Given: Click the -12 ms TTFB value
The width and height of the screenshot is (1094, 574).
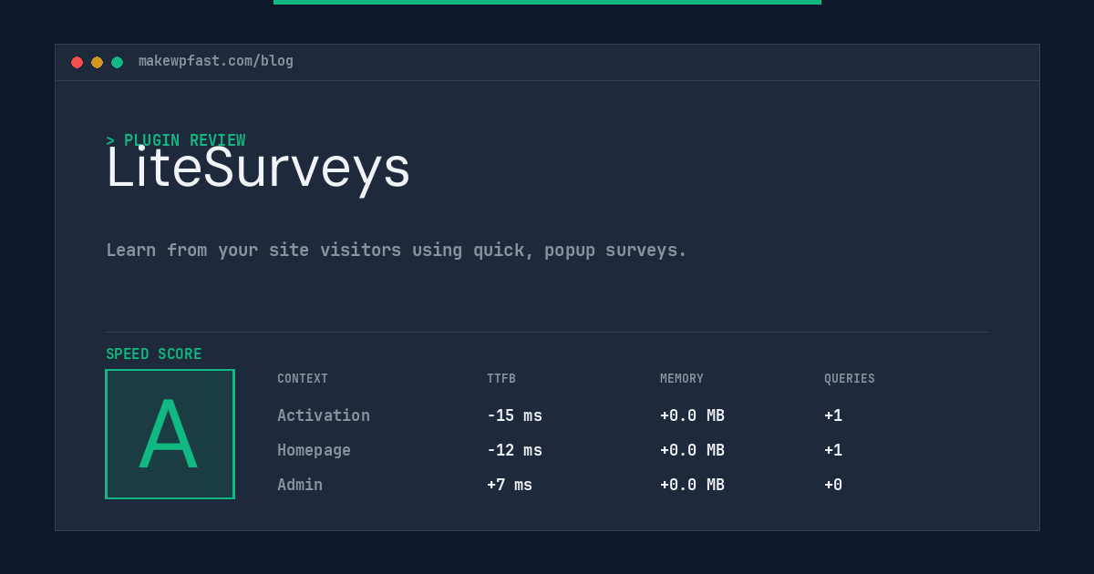Looking at the screenshot, I should [514, 450].
